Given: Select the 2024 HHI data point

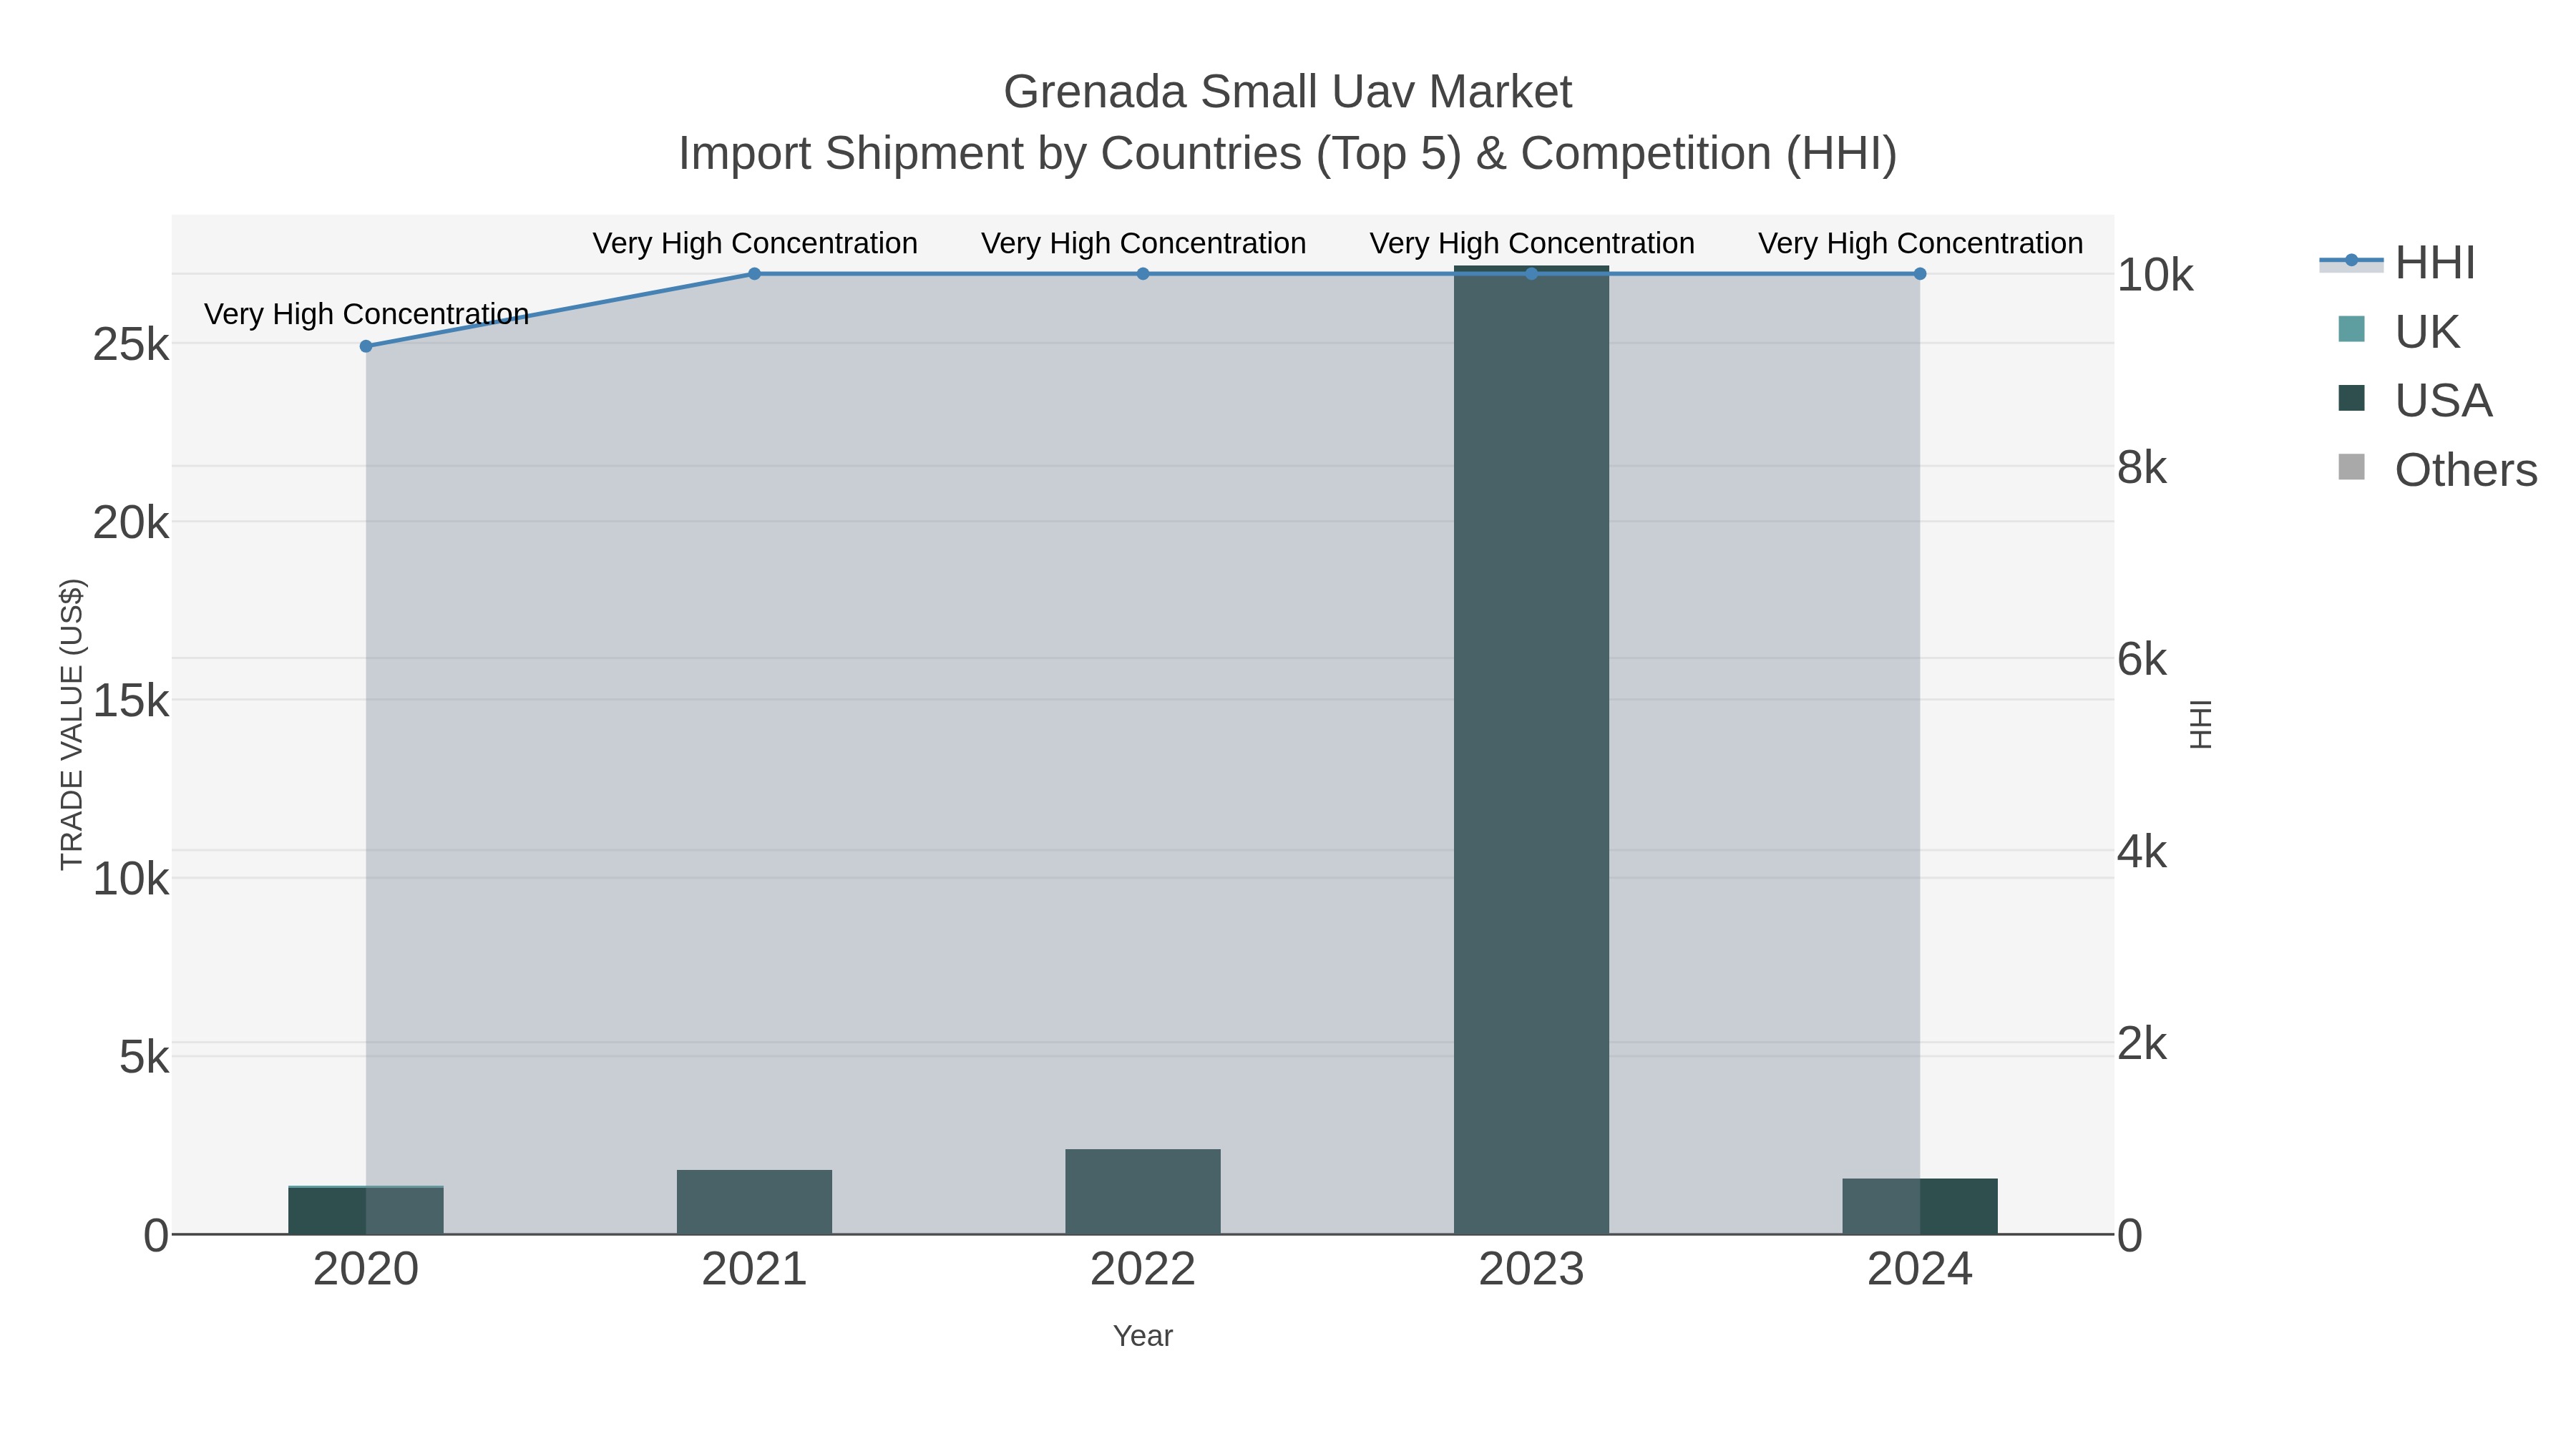Looking at the screenshot, I should pyautogui.click(x=1920, y=274).
